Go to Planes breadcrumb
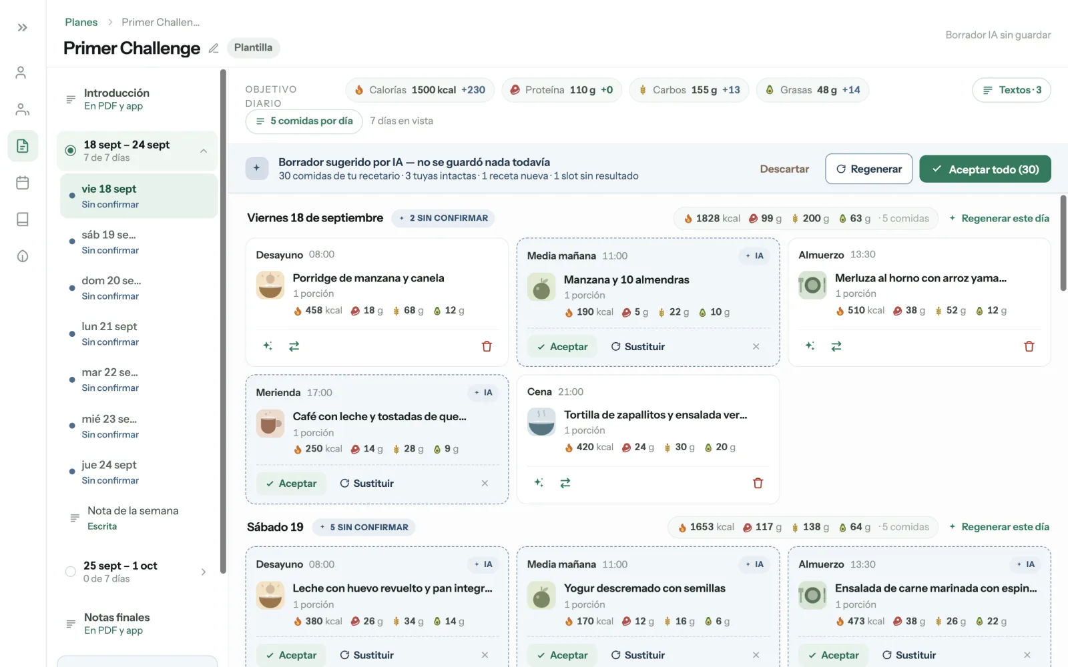 [x=81, y=22]
